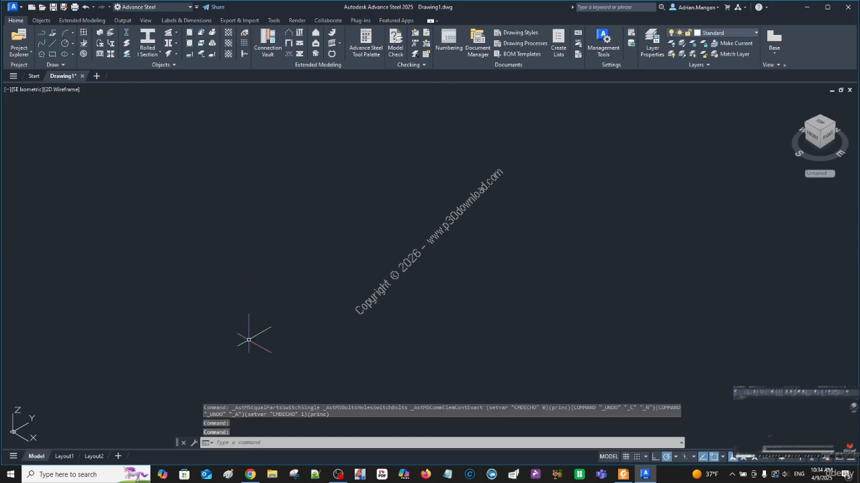This screenshot has width=860, height=483.
Task: Open the Advance Steel workspace dropdown
Action: [153, 7]
